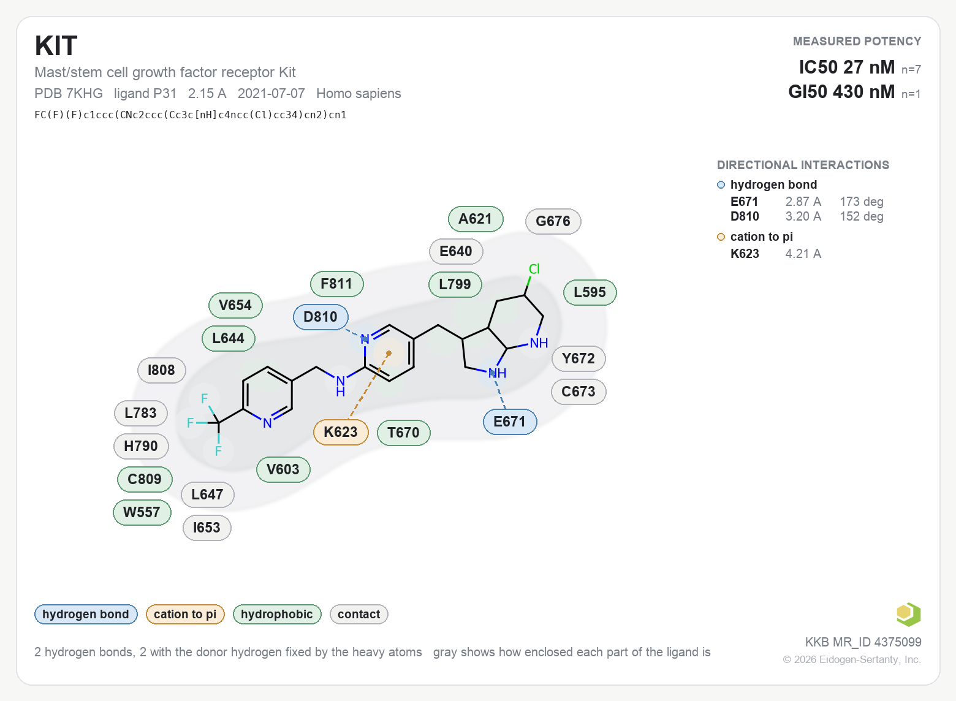Click residue label L799
Image resolution: width=956 pixels, height=701 pixels.
pyautogui.click(x=455, y=284)
